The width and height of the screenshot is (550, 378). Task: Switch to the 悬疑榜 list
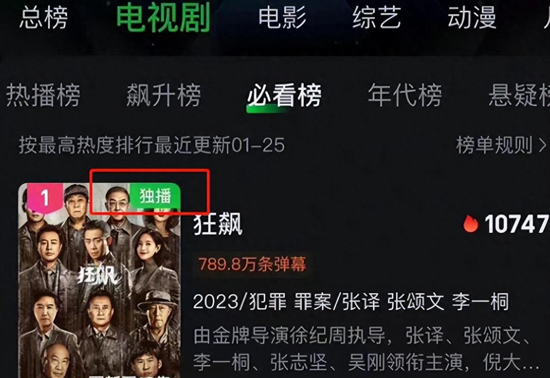point(519,95)
